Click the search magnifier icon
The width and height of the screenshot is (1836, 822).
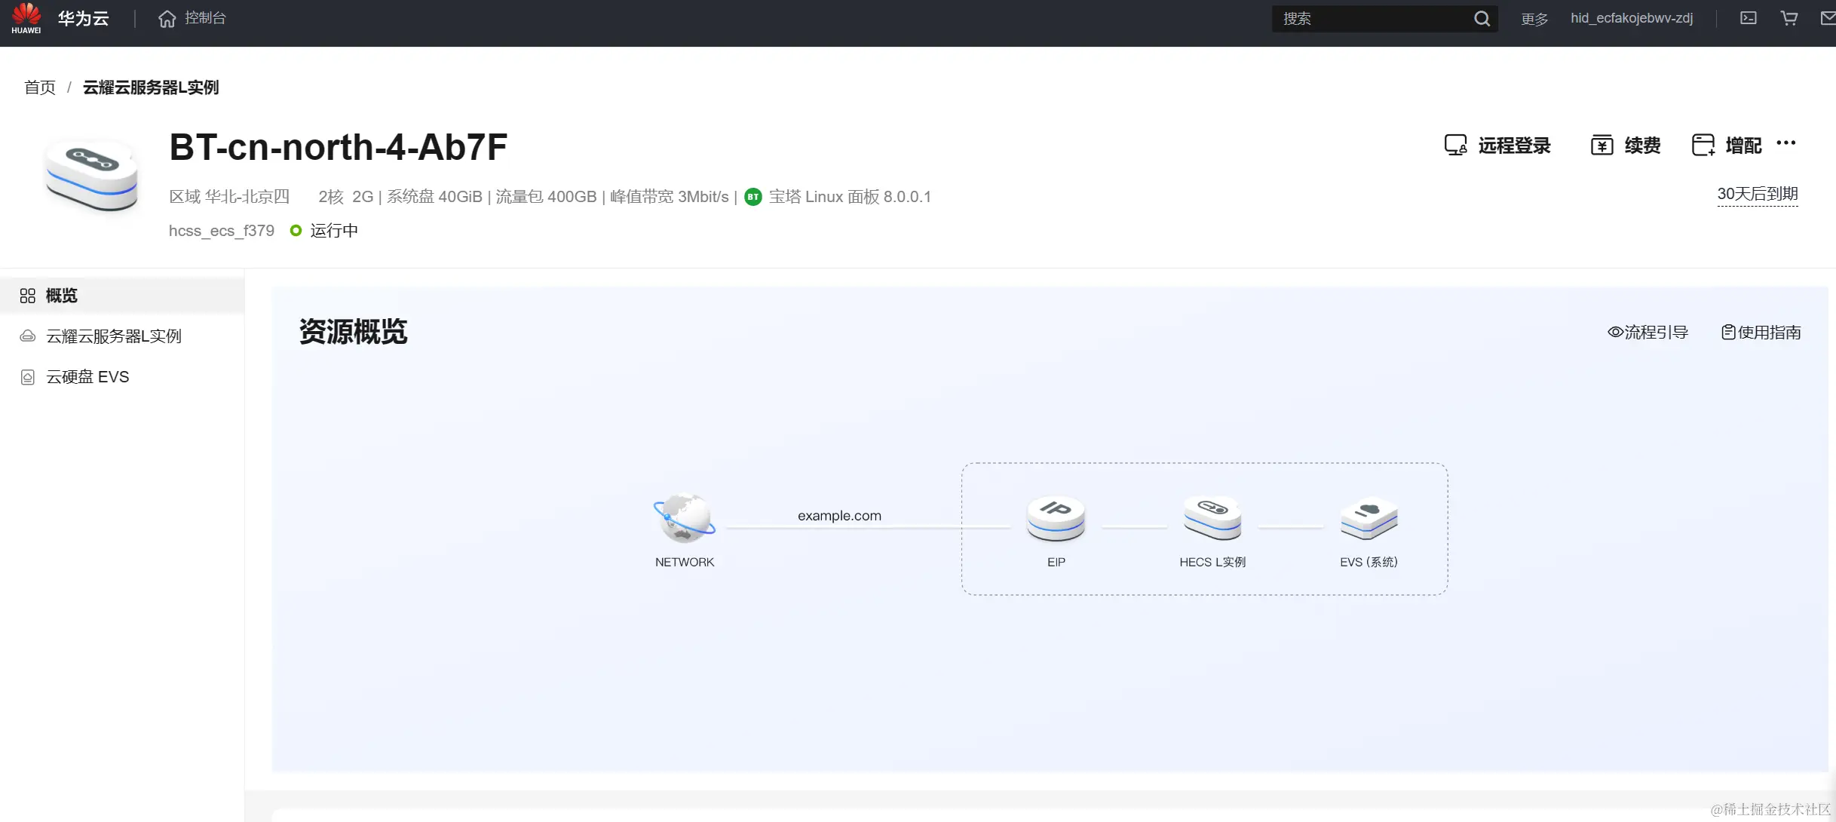coord(1482,19)
